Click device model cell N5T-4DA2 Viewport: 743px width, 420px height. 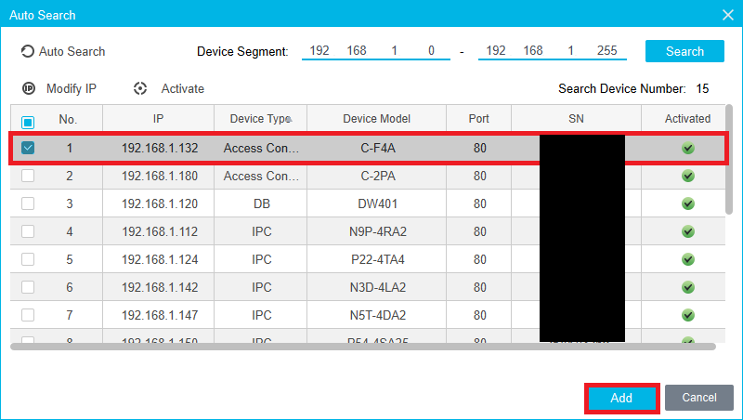coord(378,315)
